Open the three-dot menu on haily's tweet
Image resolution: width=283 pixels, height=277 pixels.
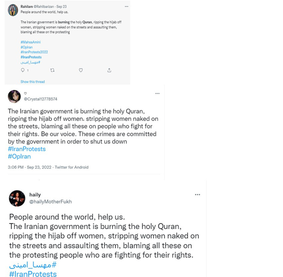198,194
